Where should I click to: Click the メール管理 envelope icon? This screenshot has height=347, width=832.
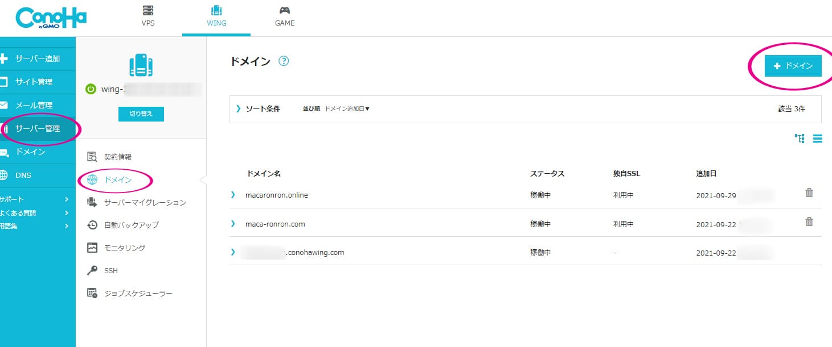[x=3, y=105]
